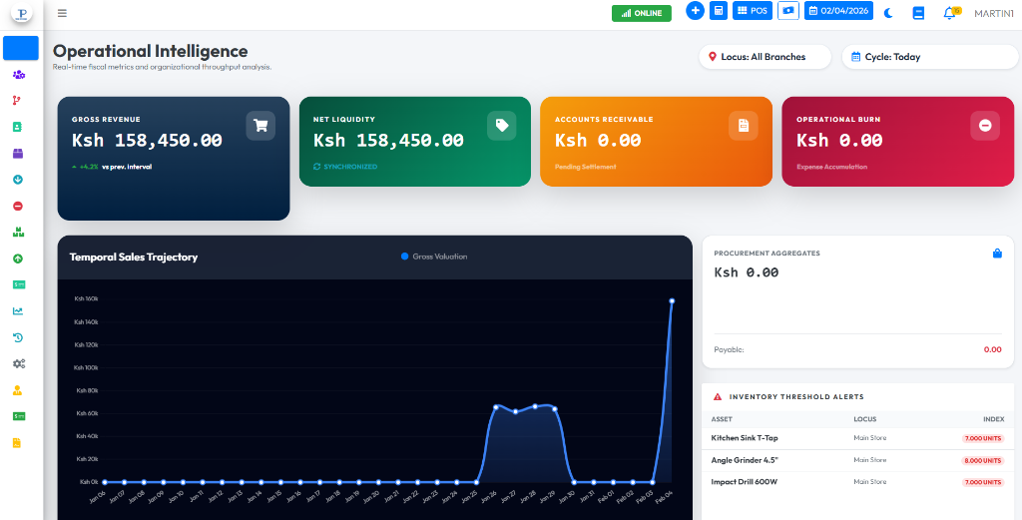The height and width of the screenshot is (520, 1022).
Task: Click the Jan 26 chart data point
Action: [496, 406]
